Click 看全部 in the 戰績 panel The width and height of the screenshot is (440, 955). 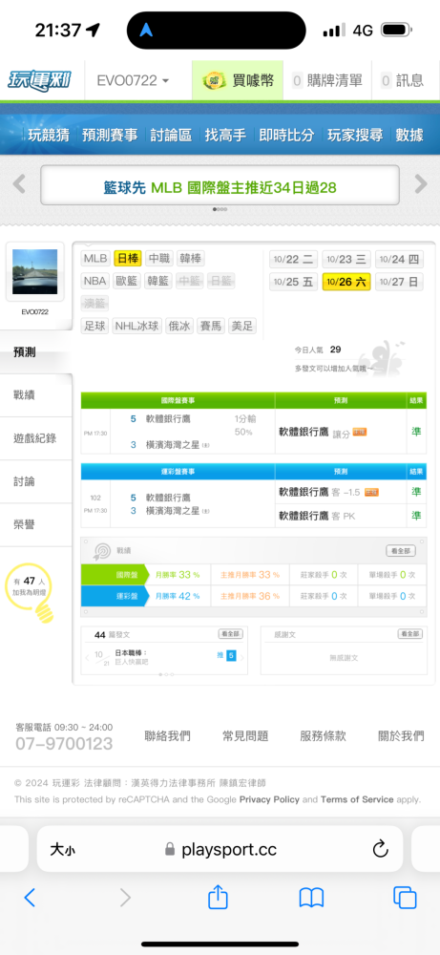point(401,551)
